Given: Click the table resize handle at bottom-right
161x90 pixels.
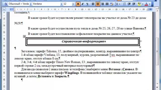Looking at the screenshot, I should pyautogui.click(x=140, y=47).
